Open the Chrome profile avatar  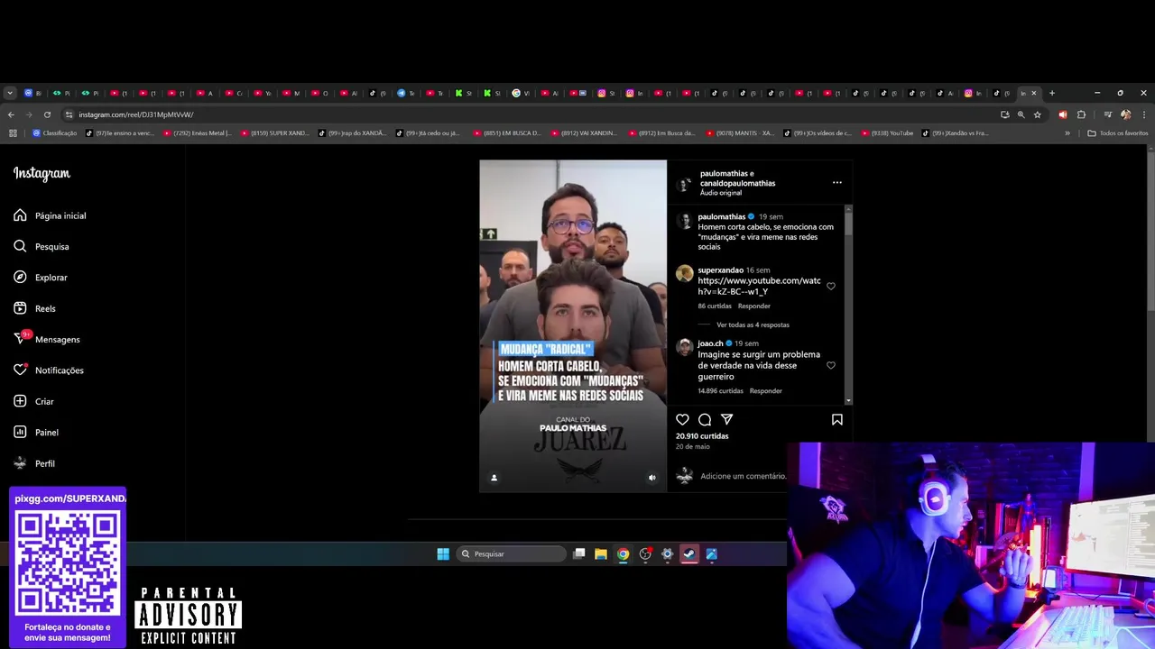point(1125,114)
